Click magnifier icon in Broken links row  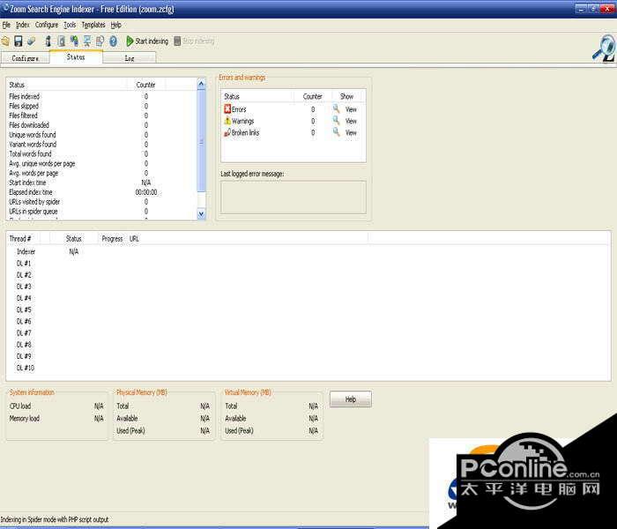click(x=336, y=132)
